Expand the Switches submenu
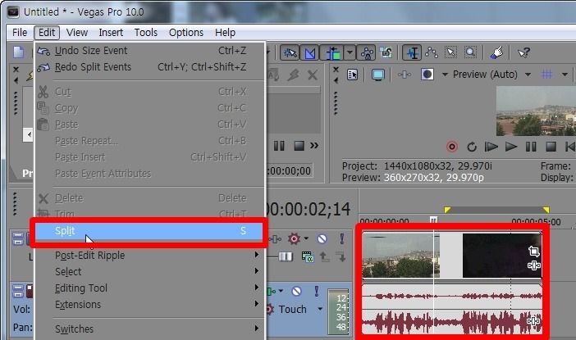This screenshot has height=340, width=576. 149,329
